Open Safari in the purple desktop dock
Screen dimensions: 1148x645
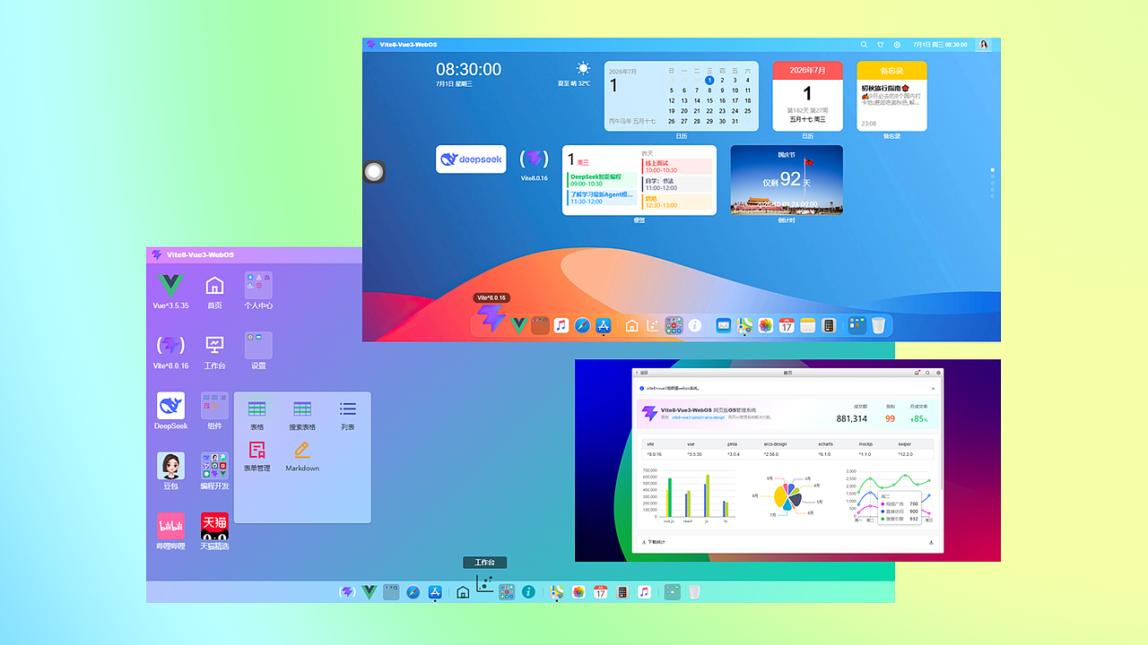(413, 592)
